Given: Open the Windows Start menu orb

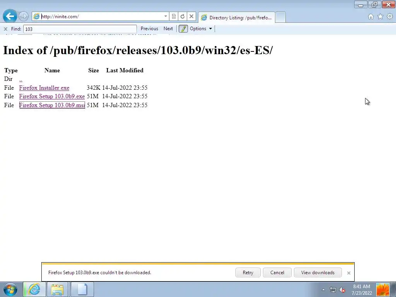Looking at the screenshot, I should click(x=10, y=289).
